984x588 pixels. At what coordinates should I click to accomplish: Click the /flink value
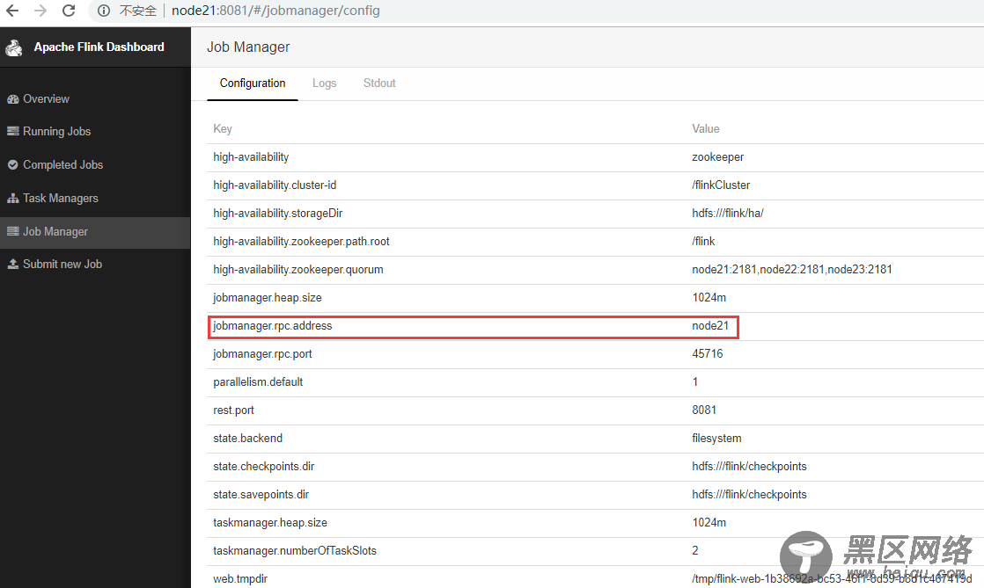(x=703, y=242)
